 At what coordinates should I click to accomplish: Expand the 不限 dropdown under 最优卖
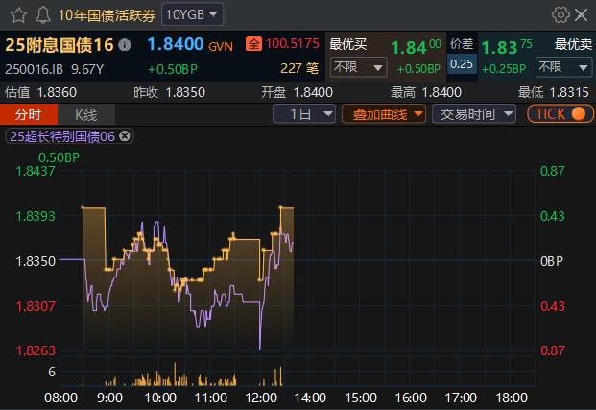pos(563,67)
